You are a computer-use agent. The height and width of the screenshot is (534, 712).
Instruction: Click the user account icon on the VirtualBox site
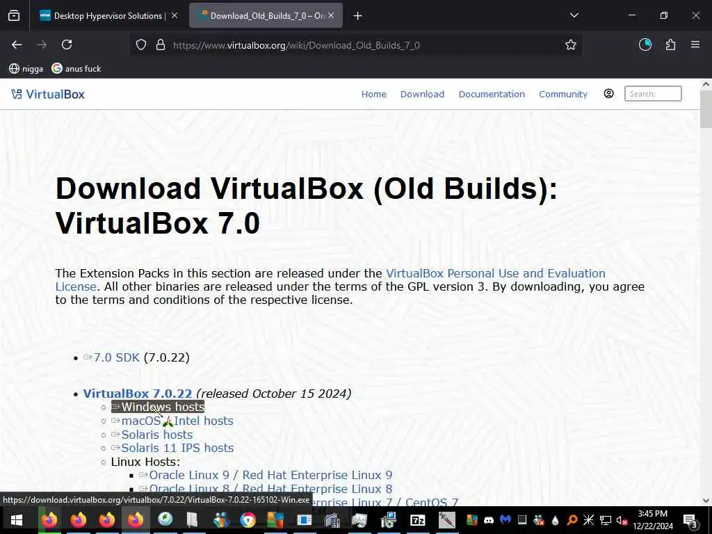tap(608, 94)
